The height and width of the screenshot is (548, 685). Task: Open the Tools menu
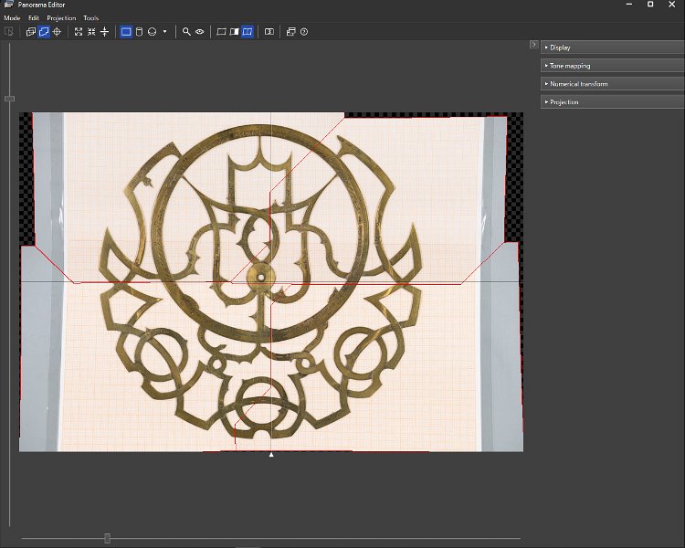(90, 18)
